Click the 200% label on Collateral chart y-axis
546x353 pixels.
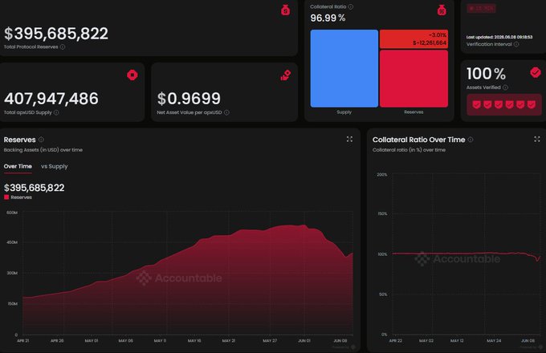point(381,175)
